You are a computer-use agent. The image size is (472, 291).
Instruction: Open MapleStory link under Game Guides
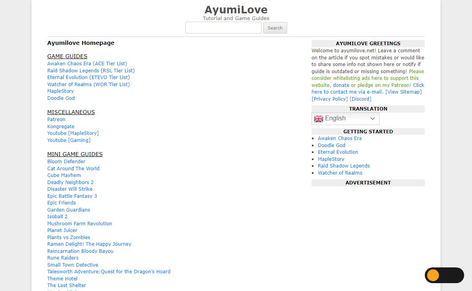coord(61,91)
